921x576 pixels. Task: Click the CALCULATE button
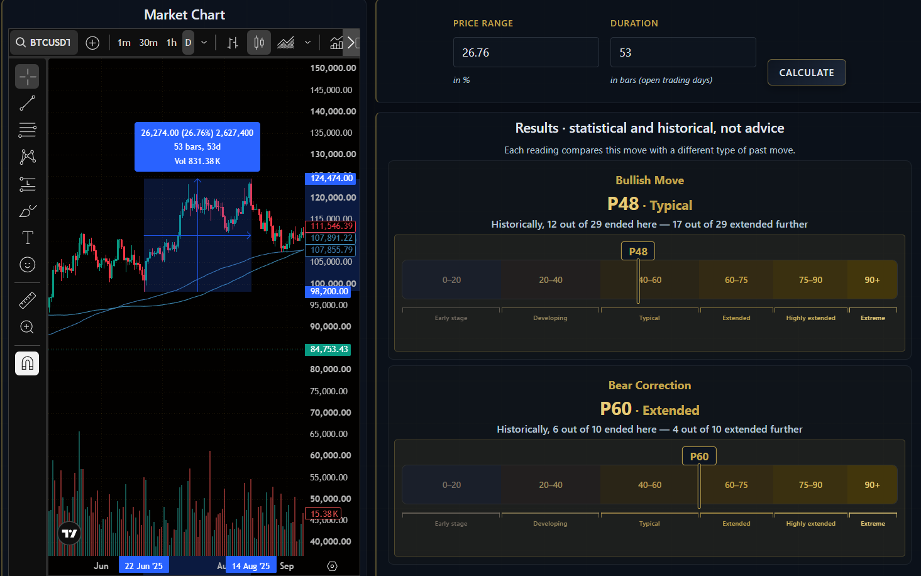click(807, 72)
